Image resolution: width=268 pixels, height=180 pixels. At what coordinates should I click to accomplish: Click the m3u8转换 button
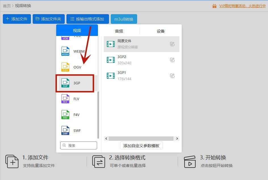coord(124,19)
